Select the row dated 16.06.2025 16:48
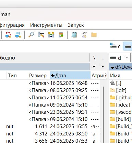The image size is (132, 143). pyautogui.click(x=50, y=83)
